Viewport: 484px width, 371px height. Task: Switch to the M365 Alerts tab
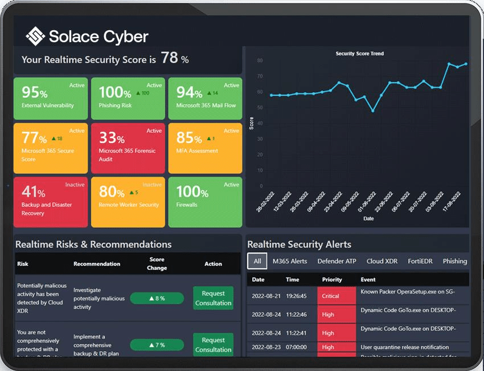290,262
